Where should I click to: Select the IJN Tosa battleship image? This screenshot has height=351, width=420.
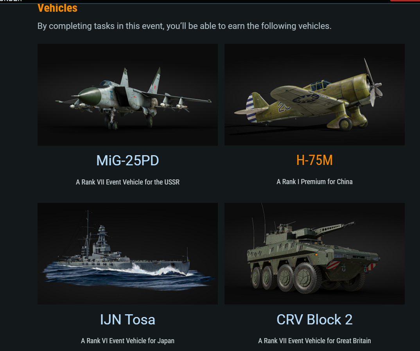coord(127,253)
